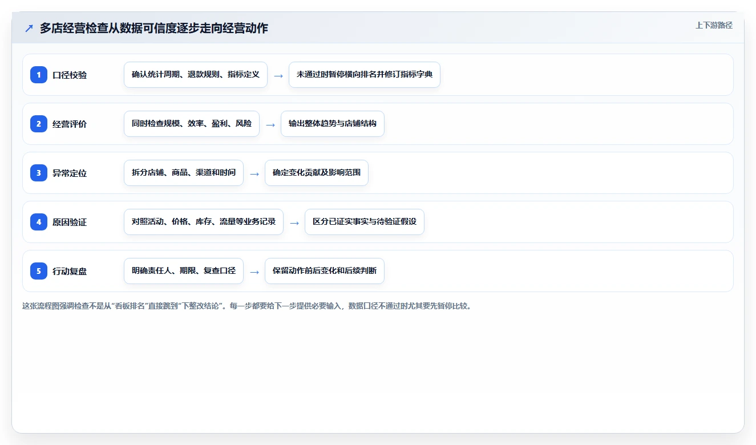Open the 未通过时暂停横向排名并修订指标字典 box
This screenshot has height=445, width=756.
click(x=365, y=75)
